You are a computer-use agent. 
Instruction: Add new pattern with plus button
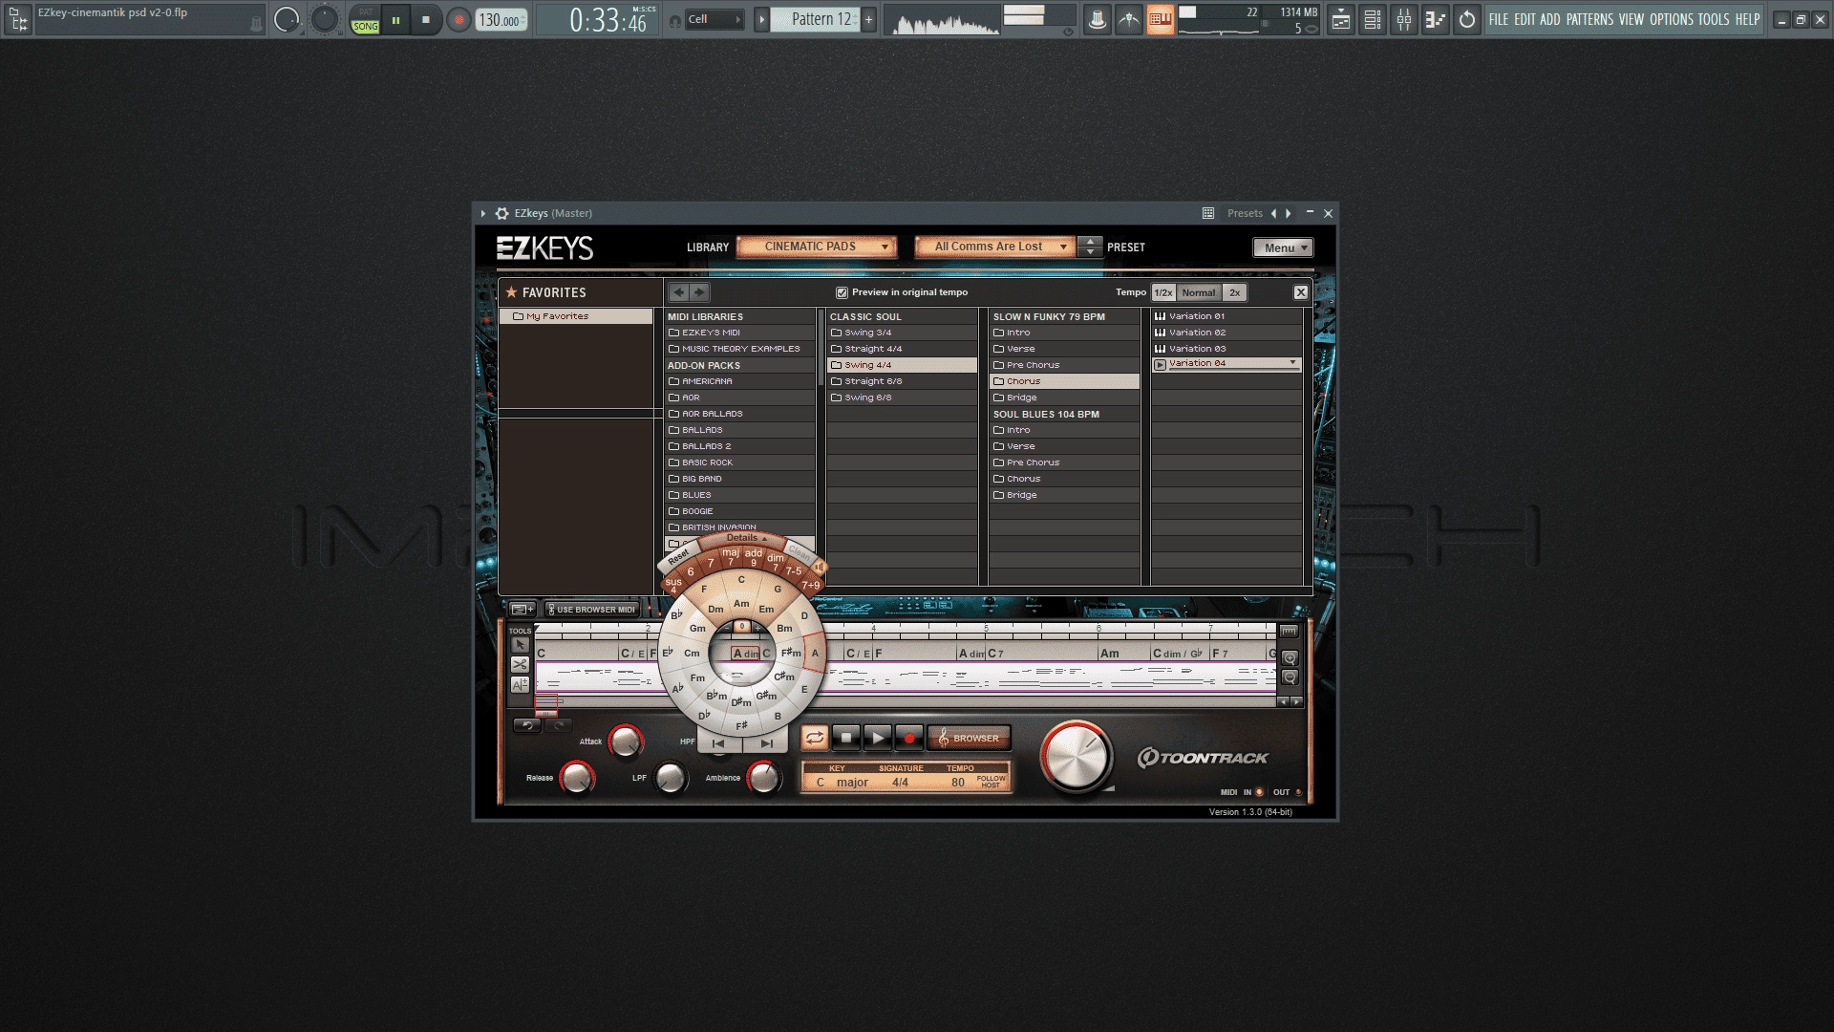pos(868,19)
